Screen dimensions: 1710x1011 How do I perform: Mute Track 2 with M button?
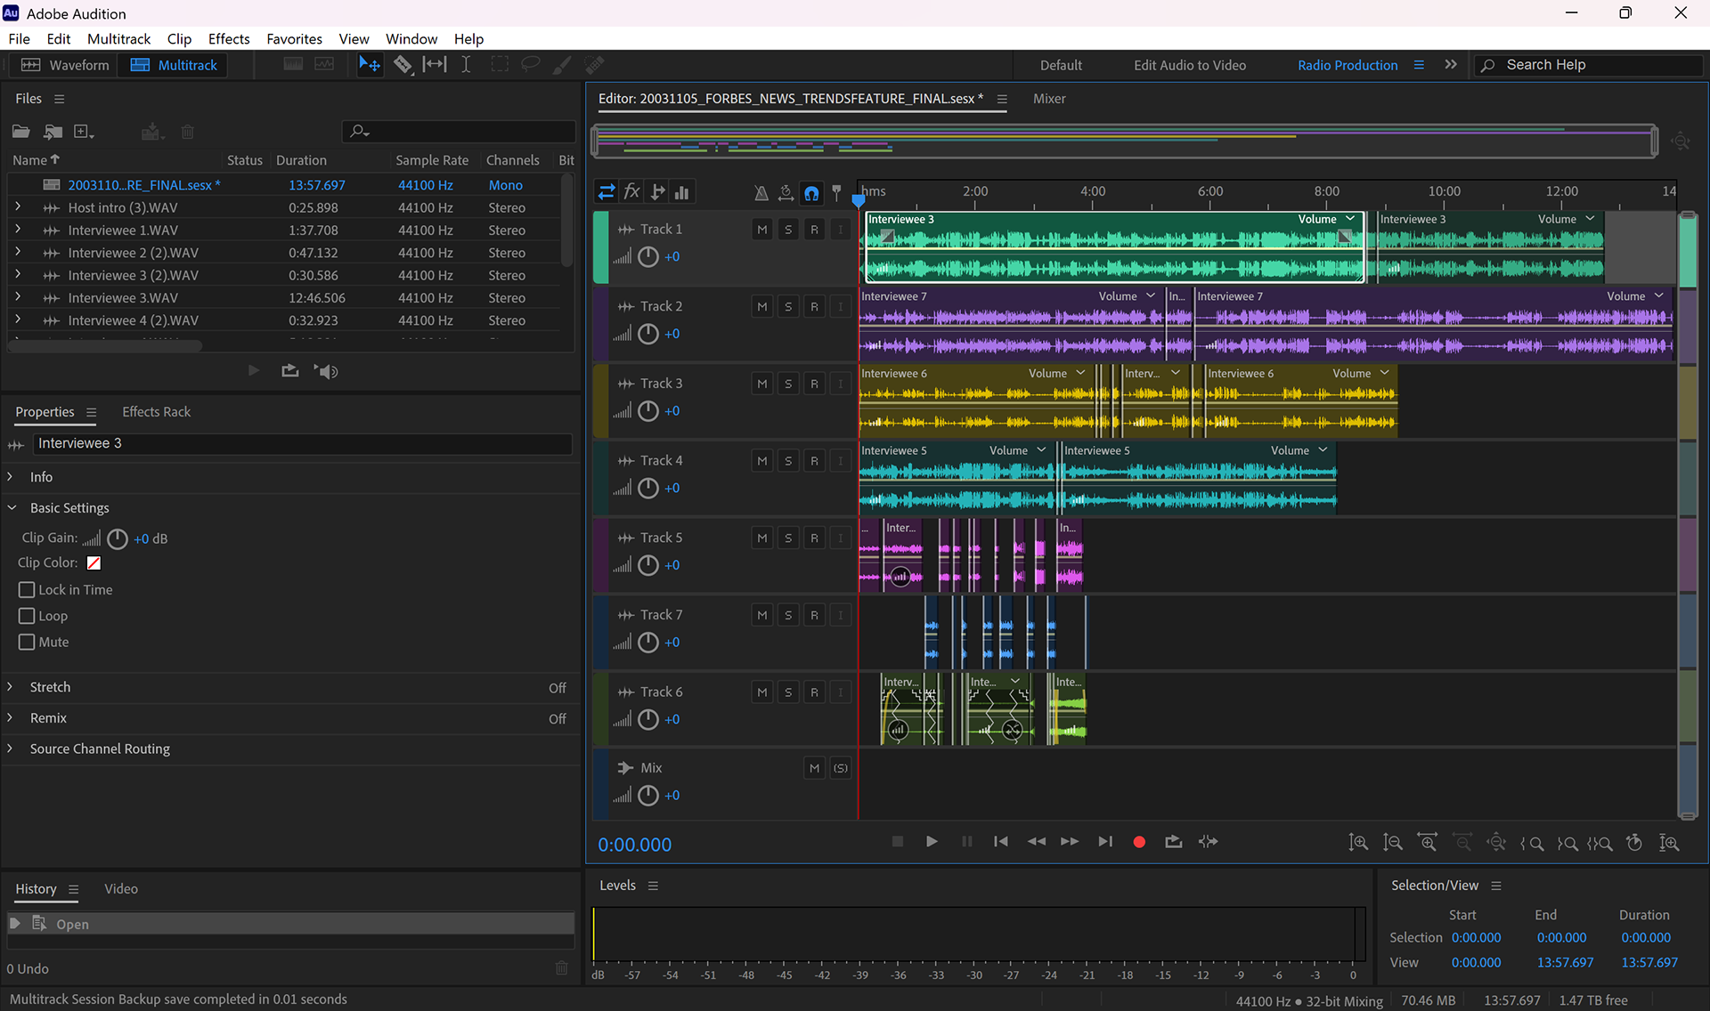pyautogui.click(x=761, y=307)
